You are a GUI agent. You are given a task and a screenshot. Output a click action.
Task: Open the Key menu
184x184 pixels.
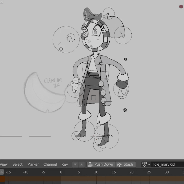tap(65, 164)
